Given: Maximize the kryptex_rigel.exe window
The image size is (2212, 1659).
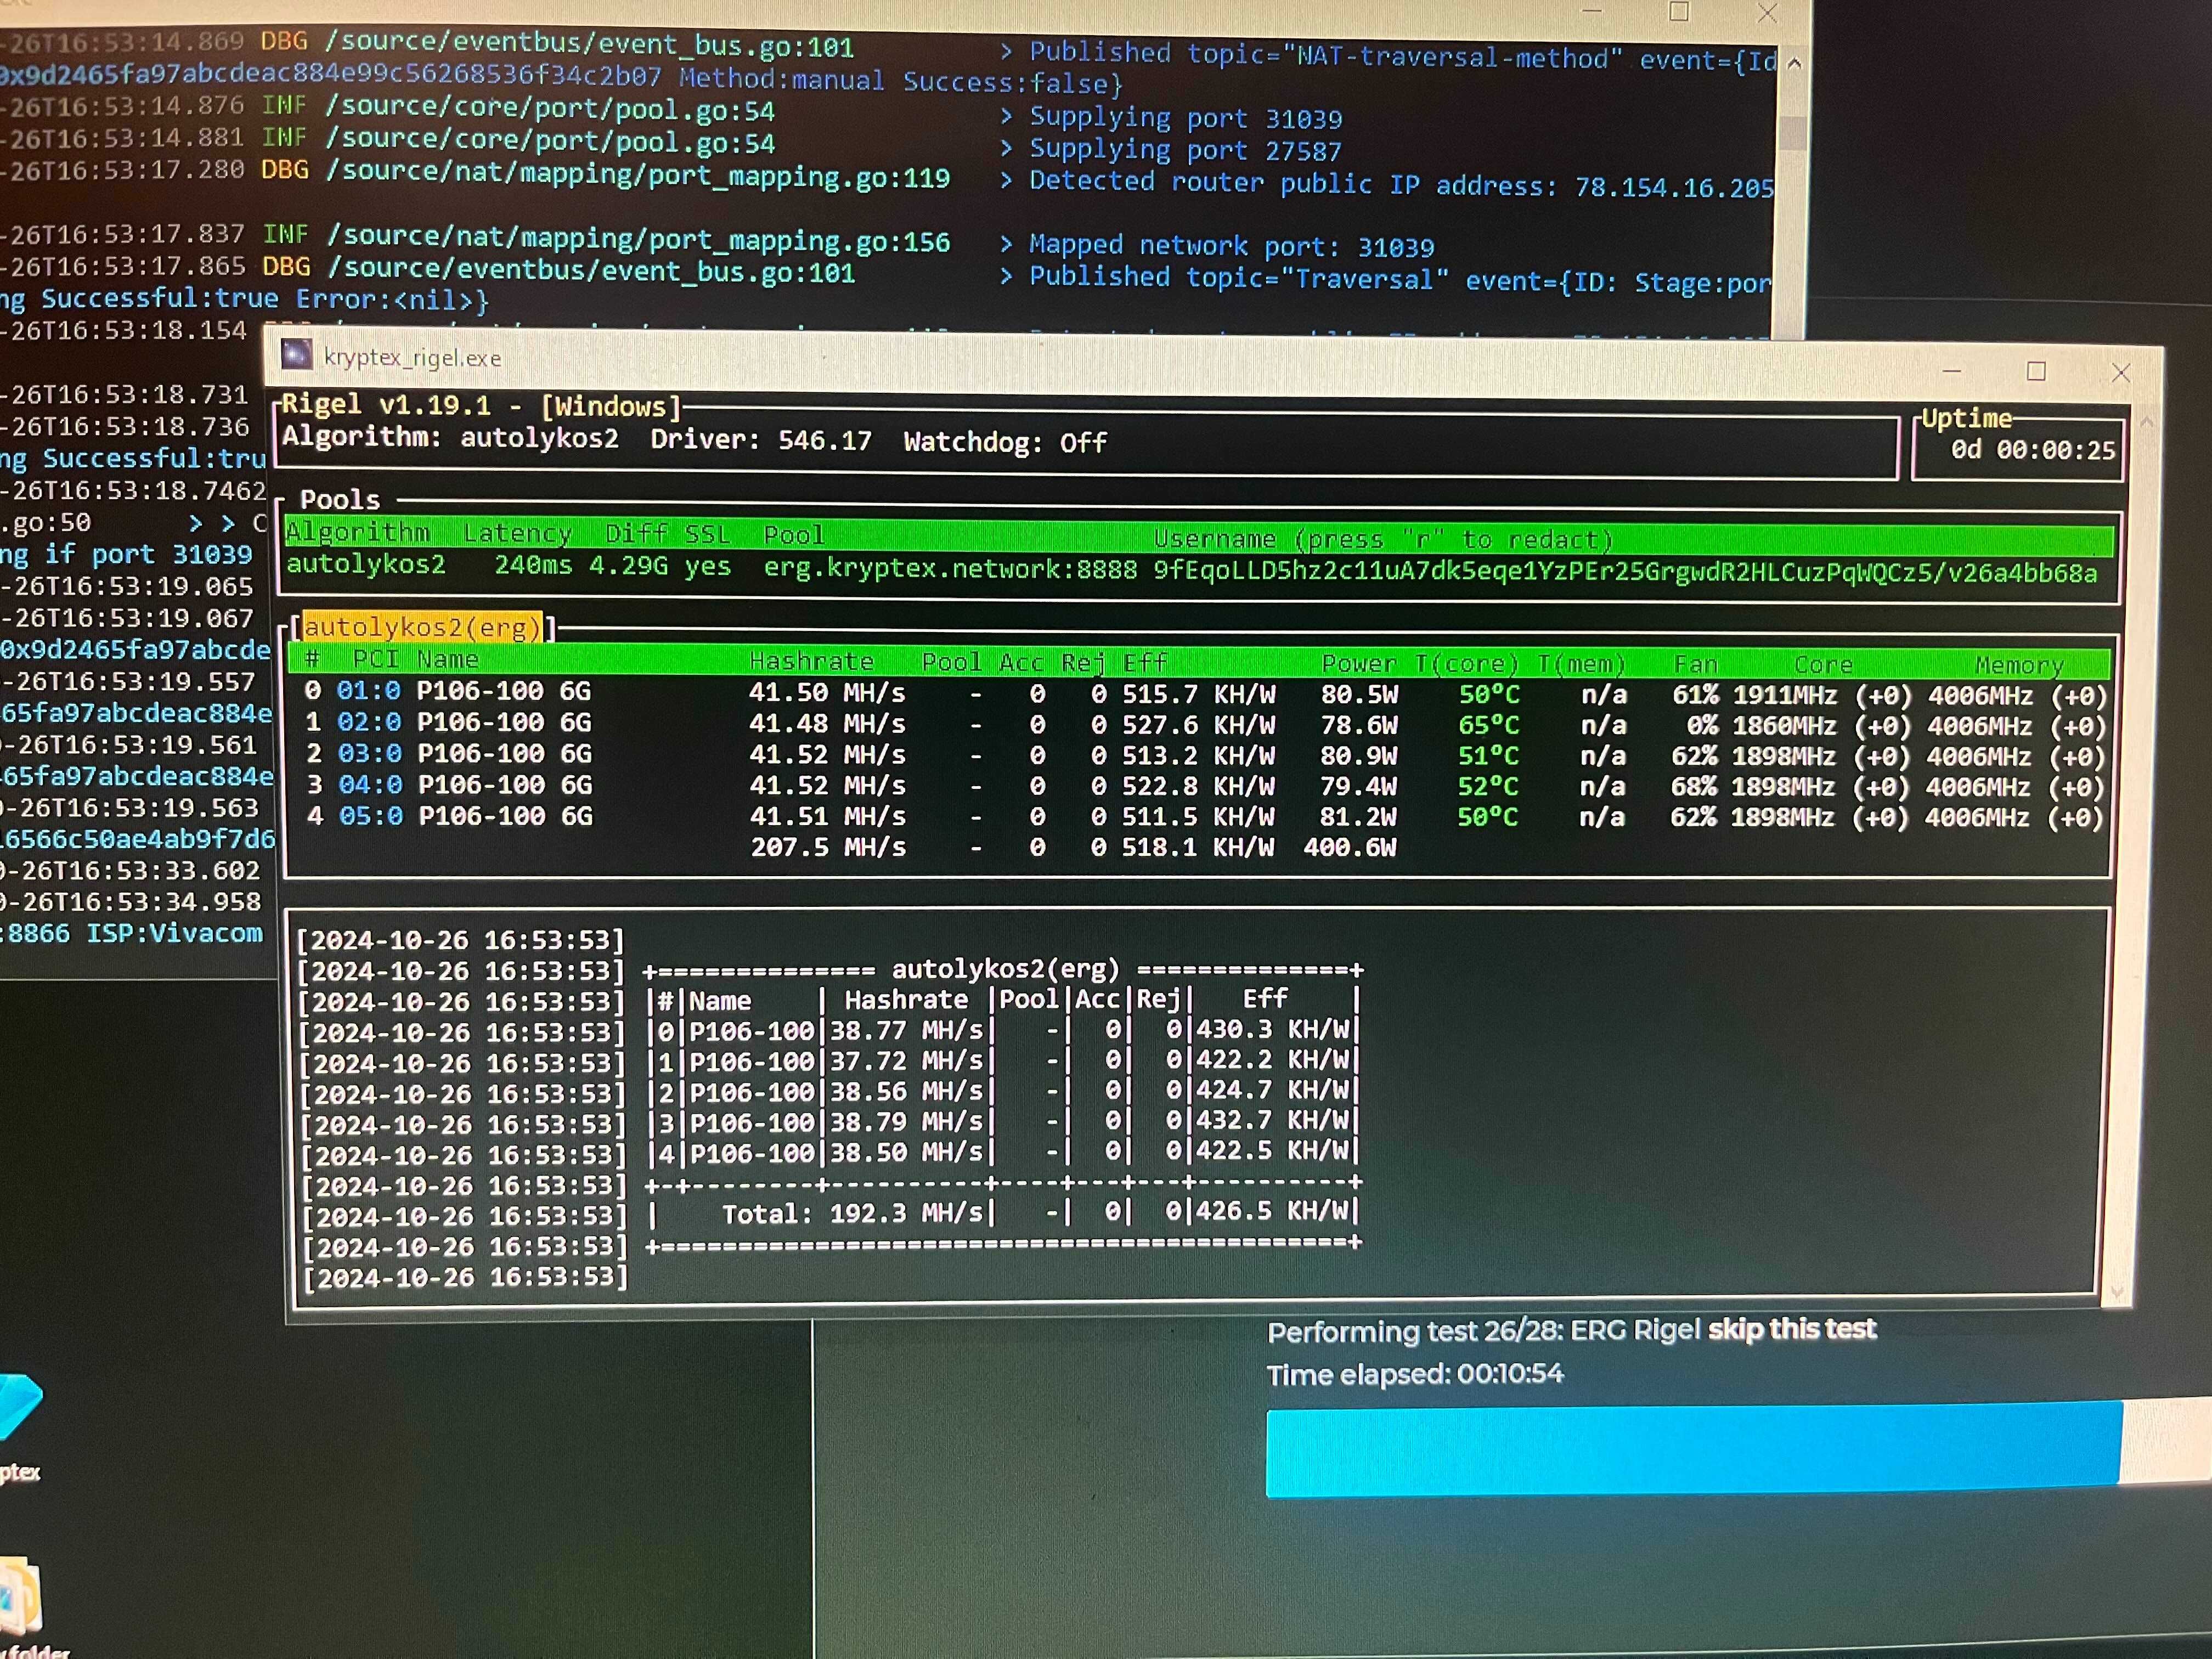Looking at the screenshot, I should (2036, 371).
